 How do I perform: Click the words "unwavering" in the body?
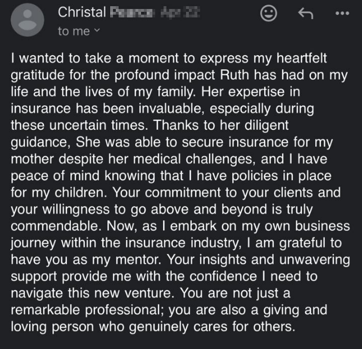tap(314, 260)
